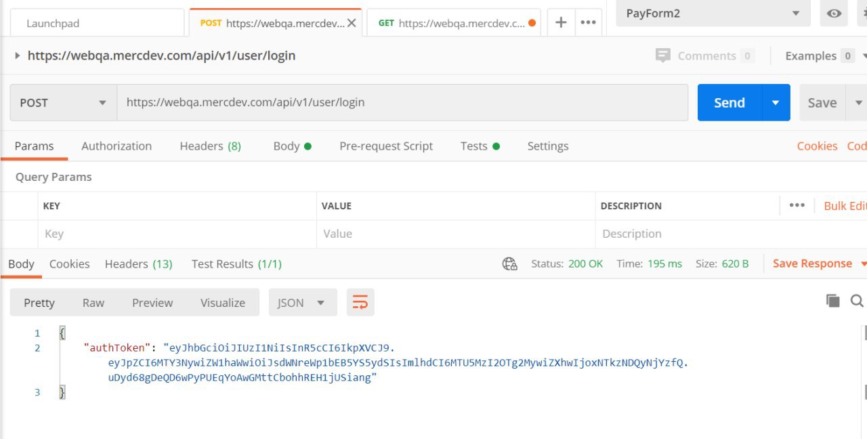
Task: Click the Query Params heading
Action: click(x=54, y=177)
